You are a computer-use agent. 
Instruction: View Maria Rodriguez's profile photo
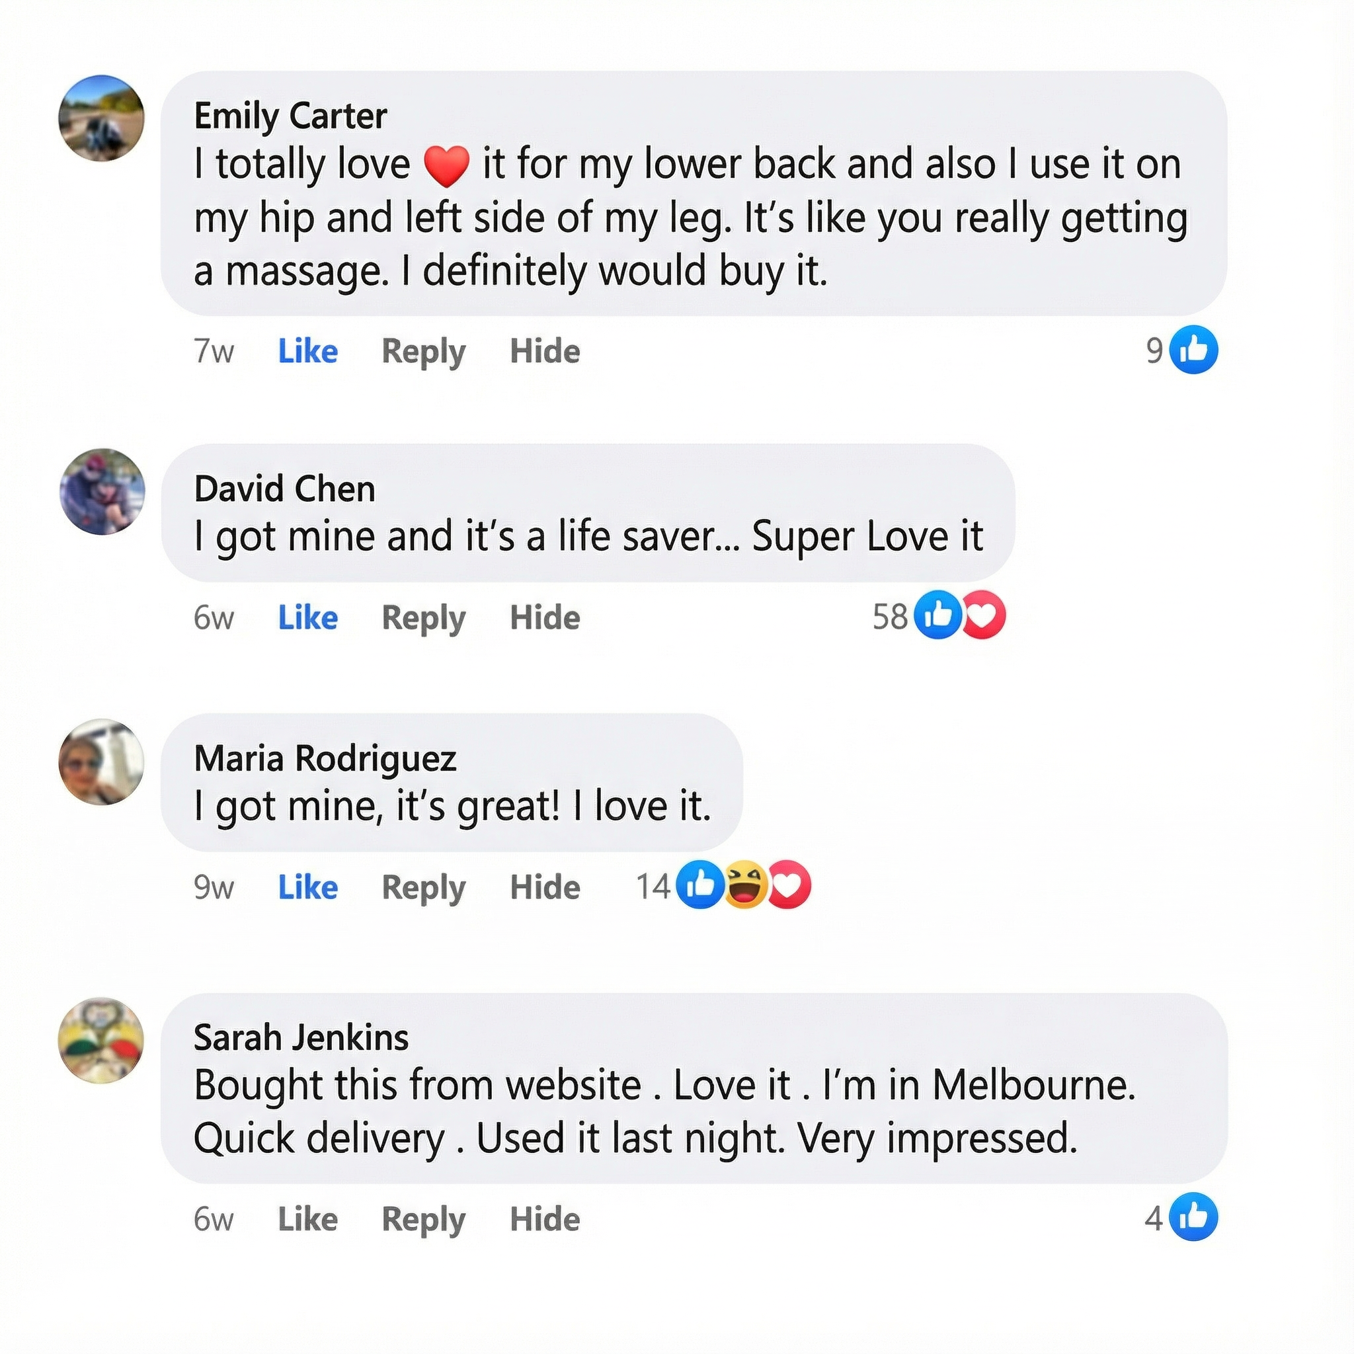[102, 762]
